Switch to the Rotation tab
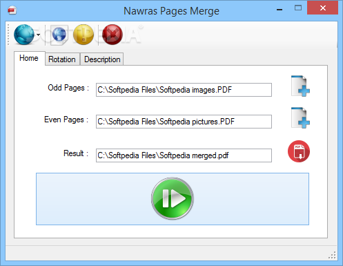343x266 pixels. (62, 59)
